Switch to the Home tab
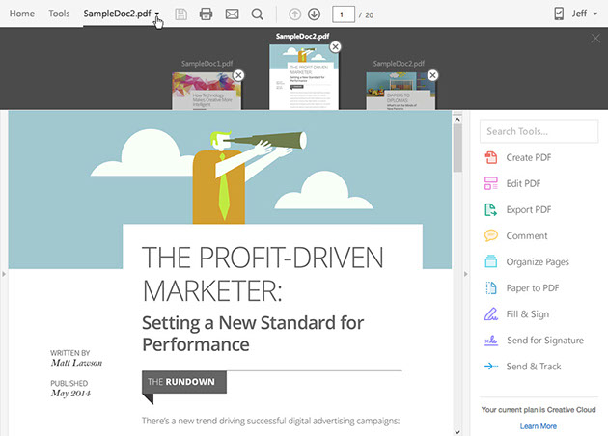Viewport: 608px width, 436px height. tap(21, 14)
